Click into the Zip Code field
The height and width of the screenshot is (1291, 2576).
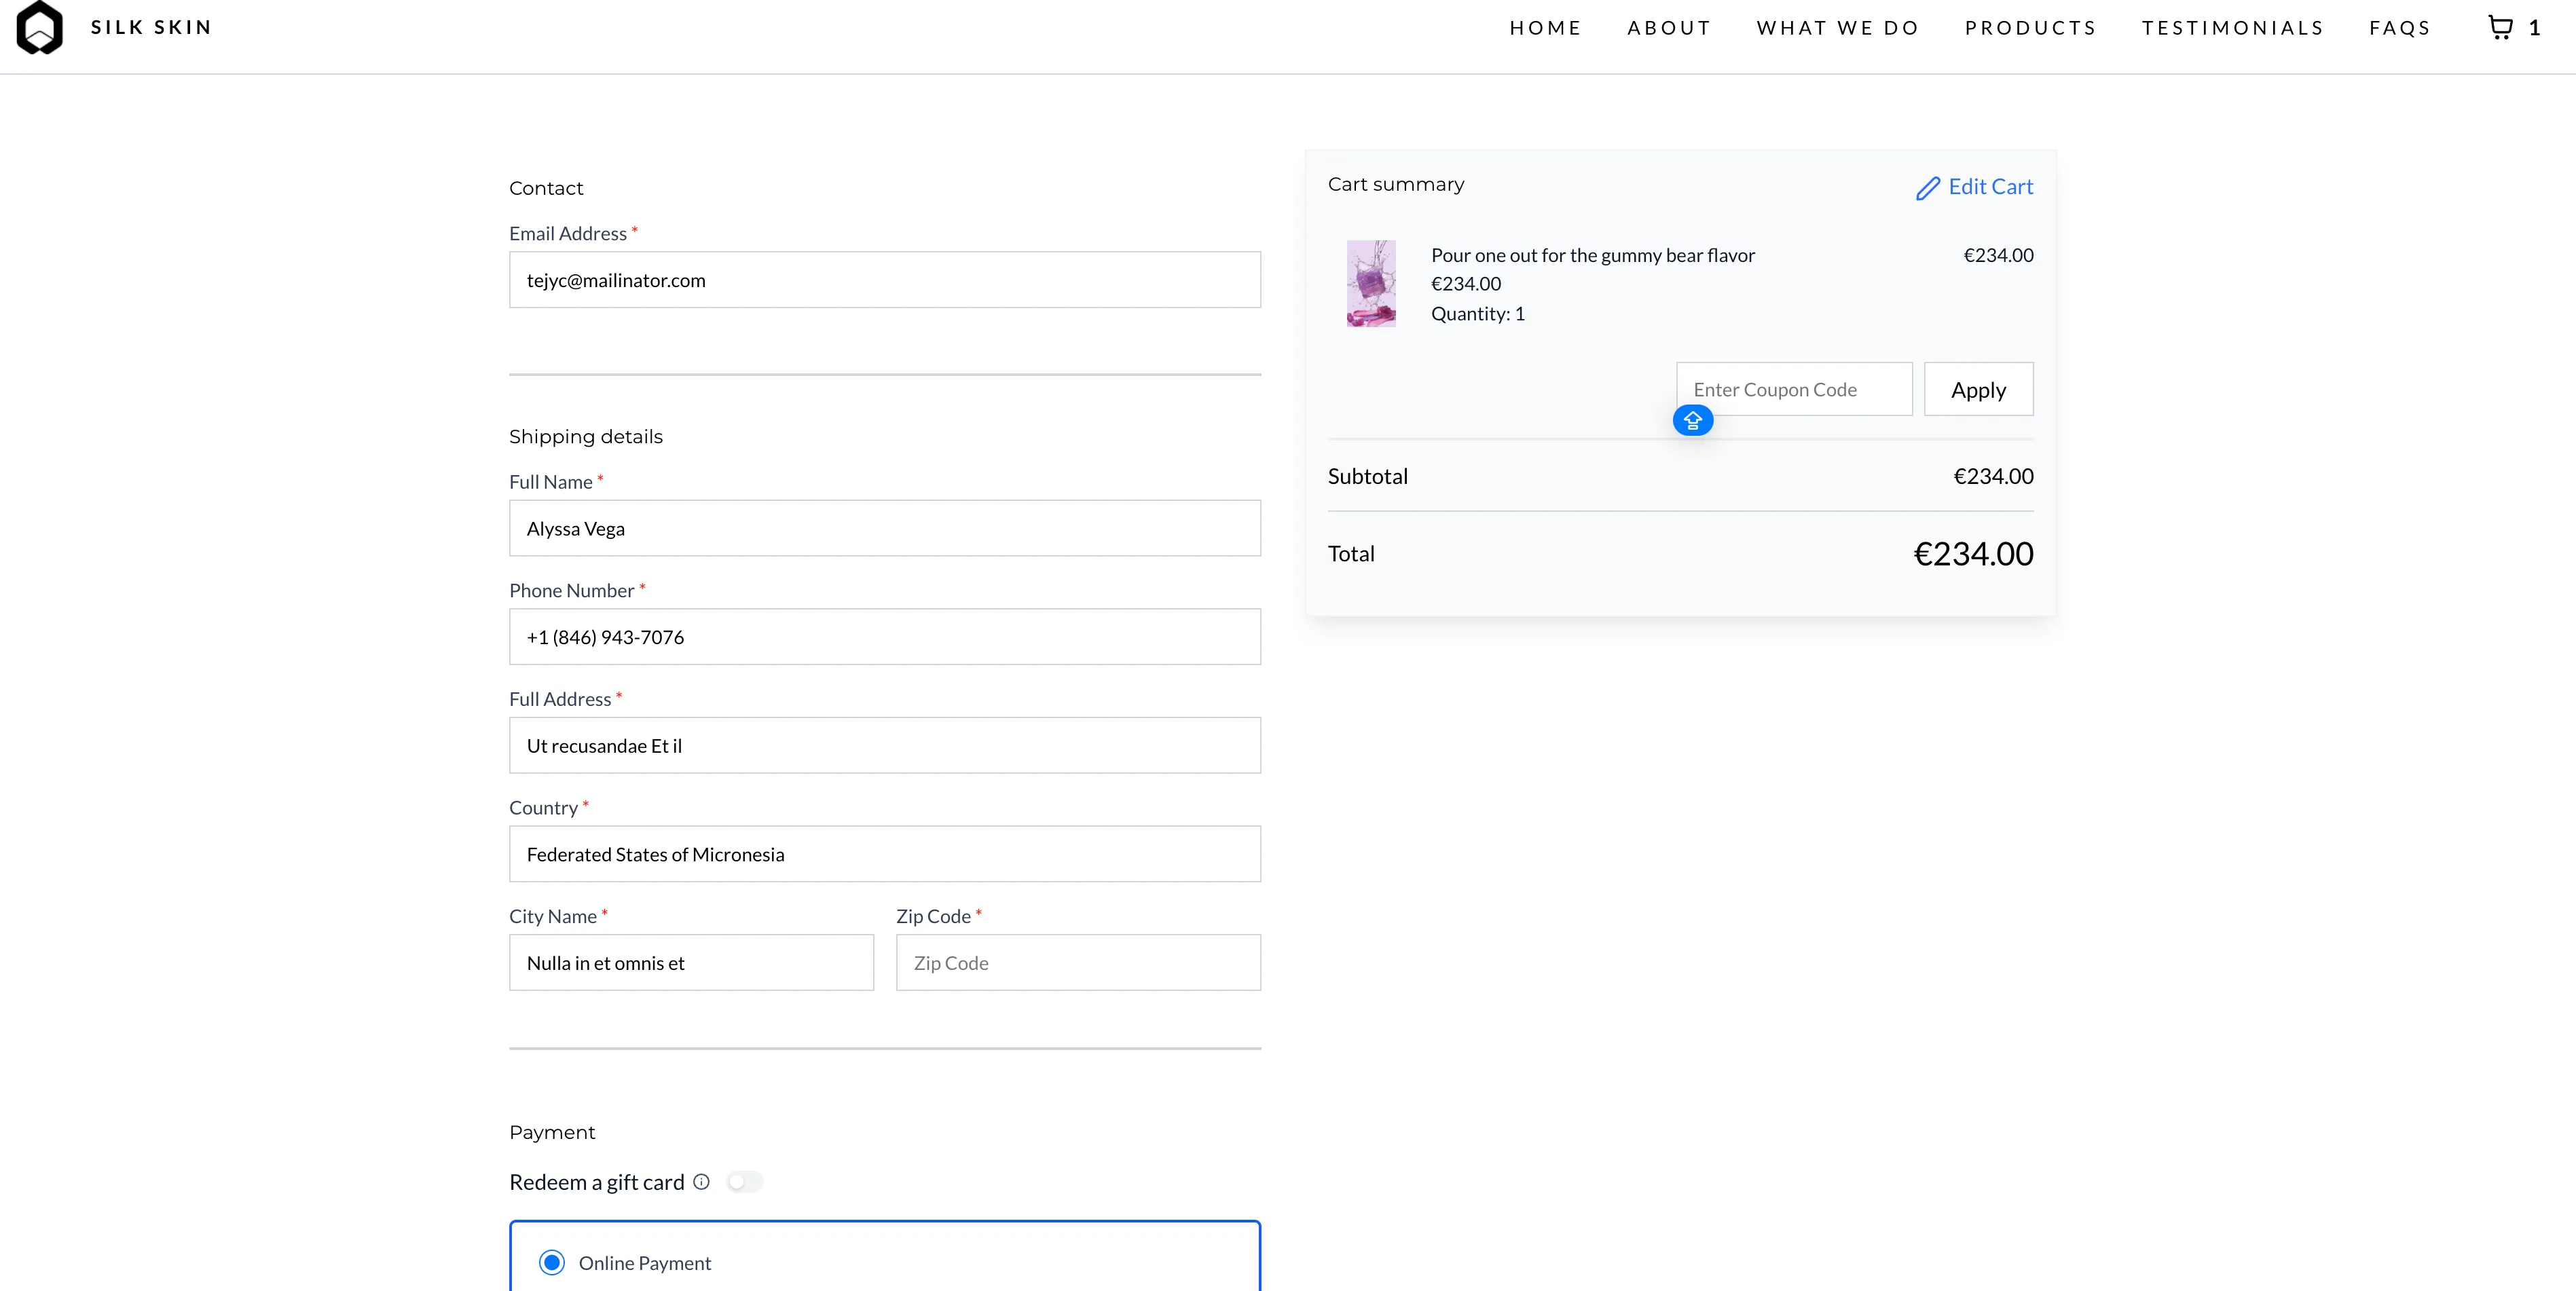click(x=1077, y=963)
